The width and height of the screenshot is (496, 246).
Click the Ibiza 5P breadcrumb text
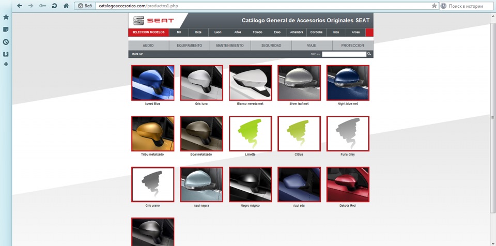pyautogui.click(x=137, y=54)
